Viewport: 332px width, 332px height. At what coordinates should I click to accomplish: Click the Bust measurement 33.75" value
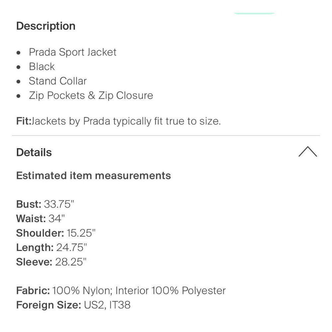59,204
